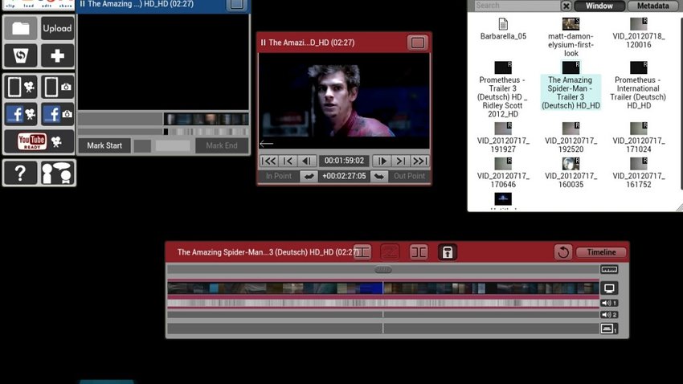The image size is (683, 384).
Task: Click the Out Point button
Action: [409, 176]
